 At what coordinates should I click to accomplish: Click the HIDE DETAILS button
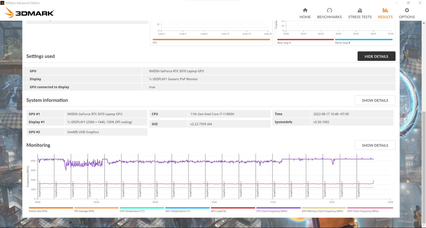click(x=376, y=56)
